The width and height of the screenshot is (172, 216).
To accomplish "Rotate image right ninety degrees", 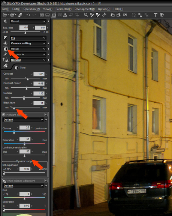I will point(118,15).
